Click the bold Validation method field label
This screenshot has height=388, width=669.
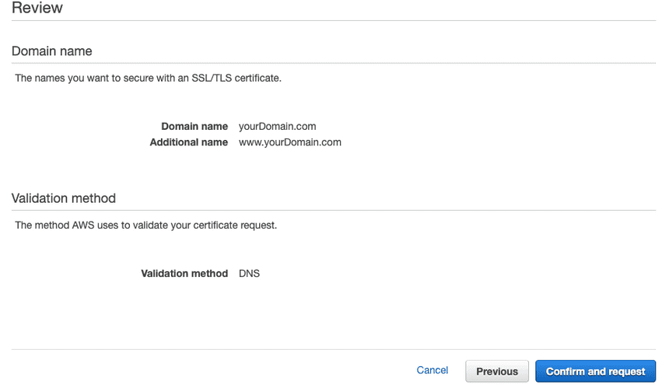click(184, 273)
